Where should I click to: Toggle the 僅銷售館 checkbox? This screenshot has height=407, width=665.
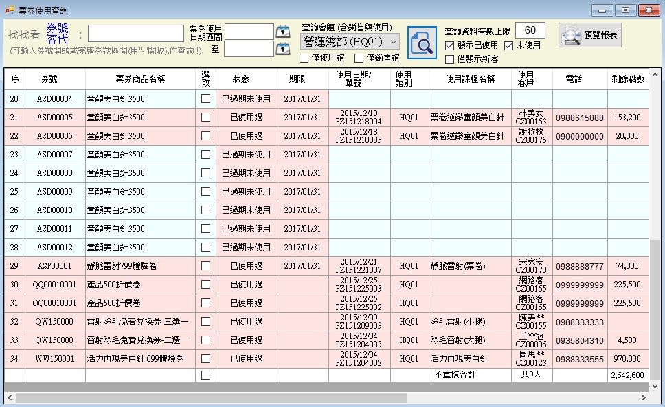359,58
